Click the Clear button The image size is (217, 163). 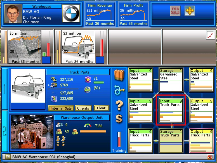click(x=101, y=108)
